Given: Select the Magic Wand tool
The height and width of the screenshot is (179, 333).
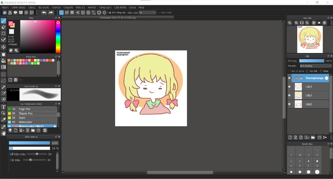Looking at the screenshot, I should tap(3, 87).
